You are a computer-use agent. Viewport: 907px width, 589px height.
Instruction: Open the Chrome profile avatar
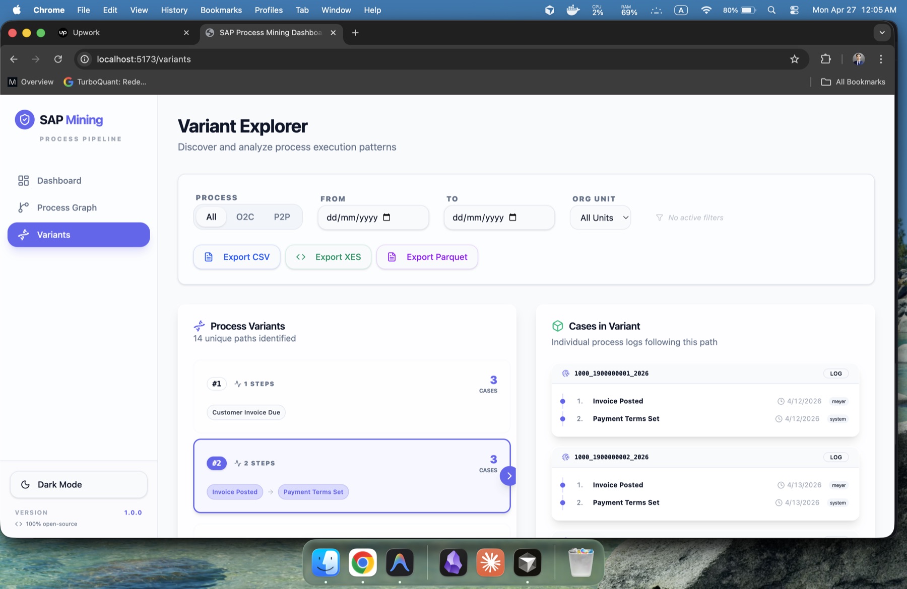coord(859,59)
